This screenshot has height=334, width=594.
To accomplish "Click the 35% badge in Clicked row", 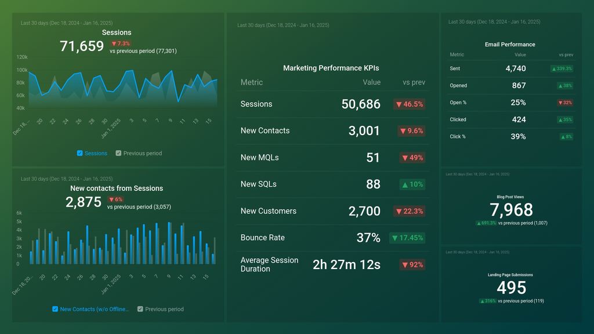I will [565, 119].
